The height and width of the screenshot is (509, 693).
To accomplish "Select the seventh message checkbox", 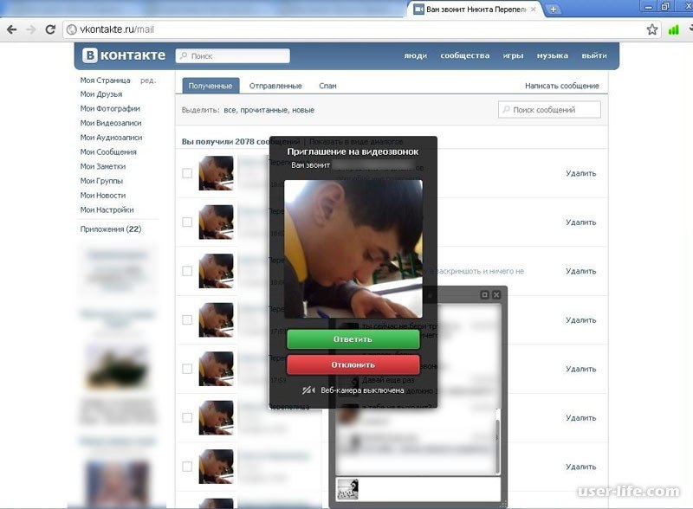I will (x=187, y=467).
